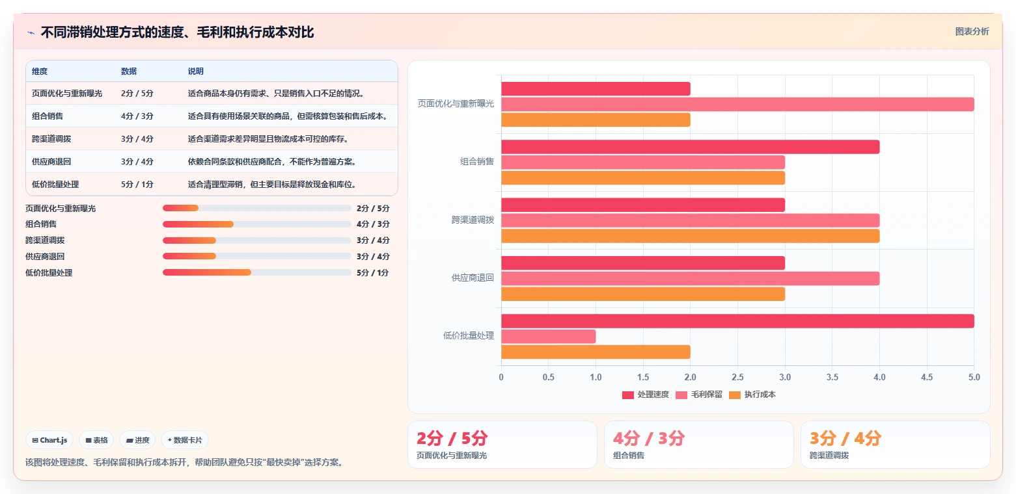Click 组合销售 label in the progress list
The width and height of the screenshot is (1016, 494).
tap(41, 224)
